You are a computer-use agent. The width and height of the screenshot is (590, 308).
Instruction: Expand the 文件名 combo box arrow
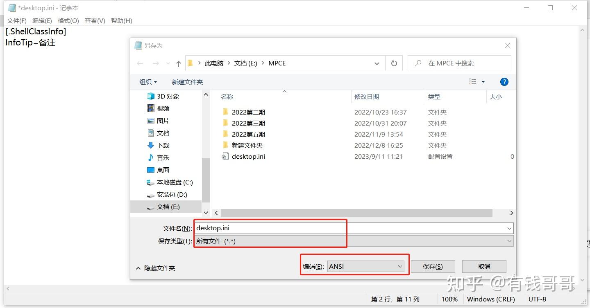(x=509, y=228)
